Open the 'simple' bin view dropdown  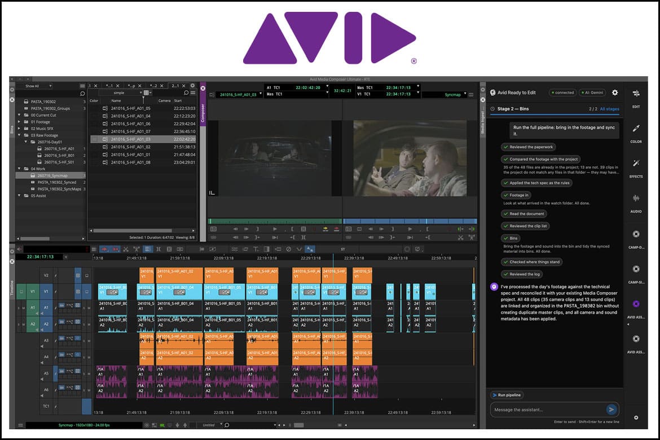[x=122, y=93]
